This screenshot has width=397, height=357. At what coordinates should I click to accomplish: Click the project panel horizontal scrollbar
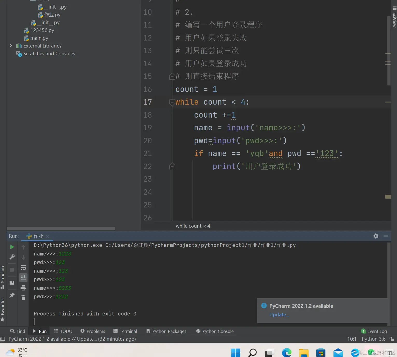point(61,228)
